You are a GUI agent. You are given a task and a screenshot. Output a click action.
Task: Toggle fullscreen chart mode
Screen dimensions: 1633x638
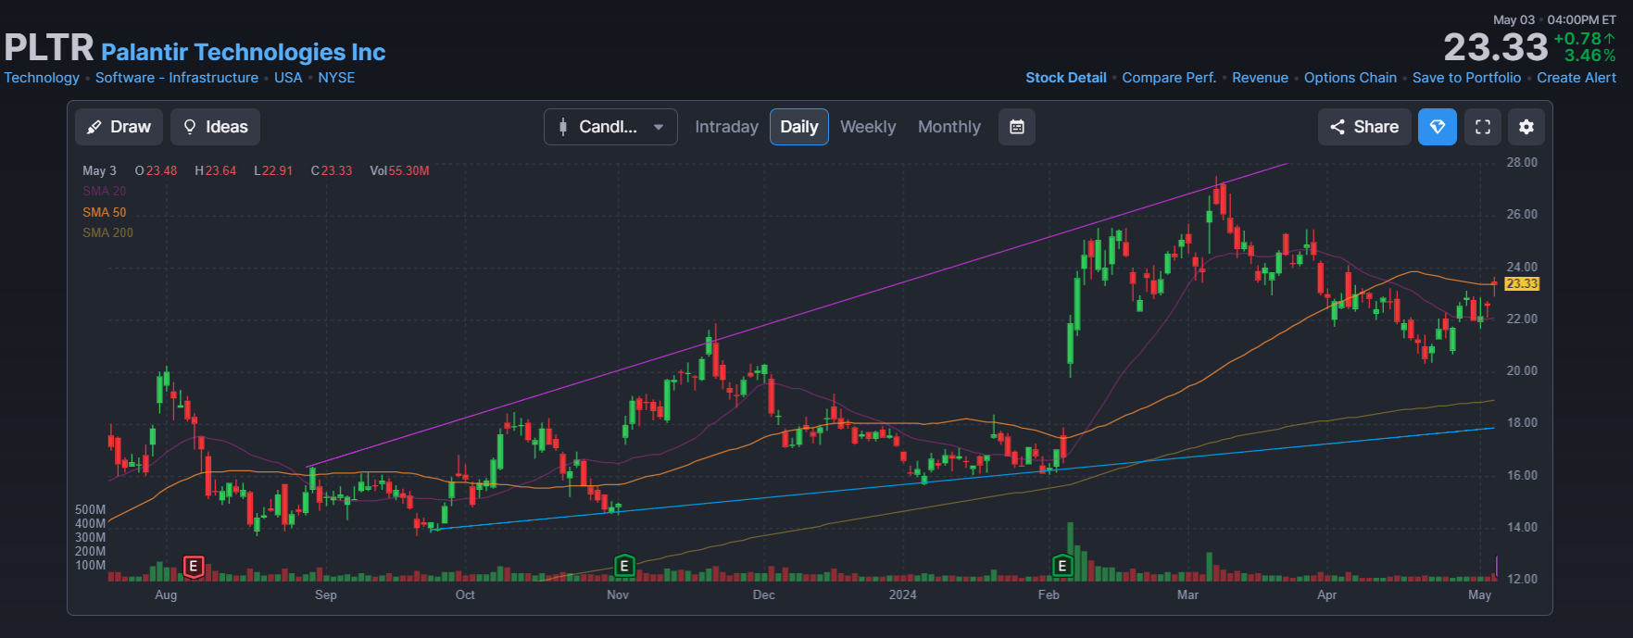pyautogui.click(x=1482, y=127)
